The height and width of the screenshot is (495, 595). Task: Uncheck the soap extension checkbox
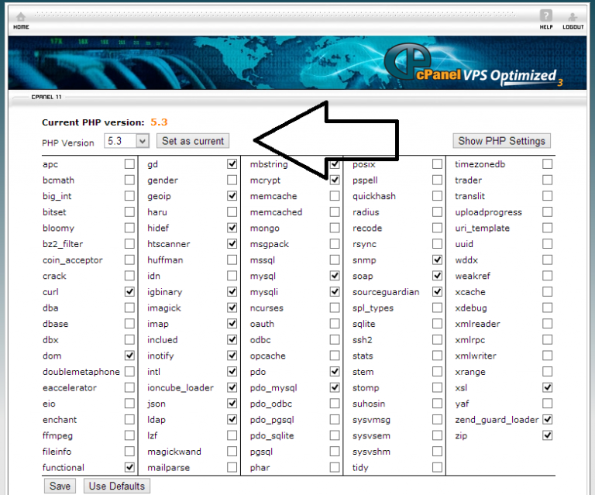tap(438, 276)
